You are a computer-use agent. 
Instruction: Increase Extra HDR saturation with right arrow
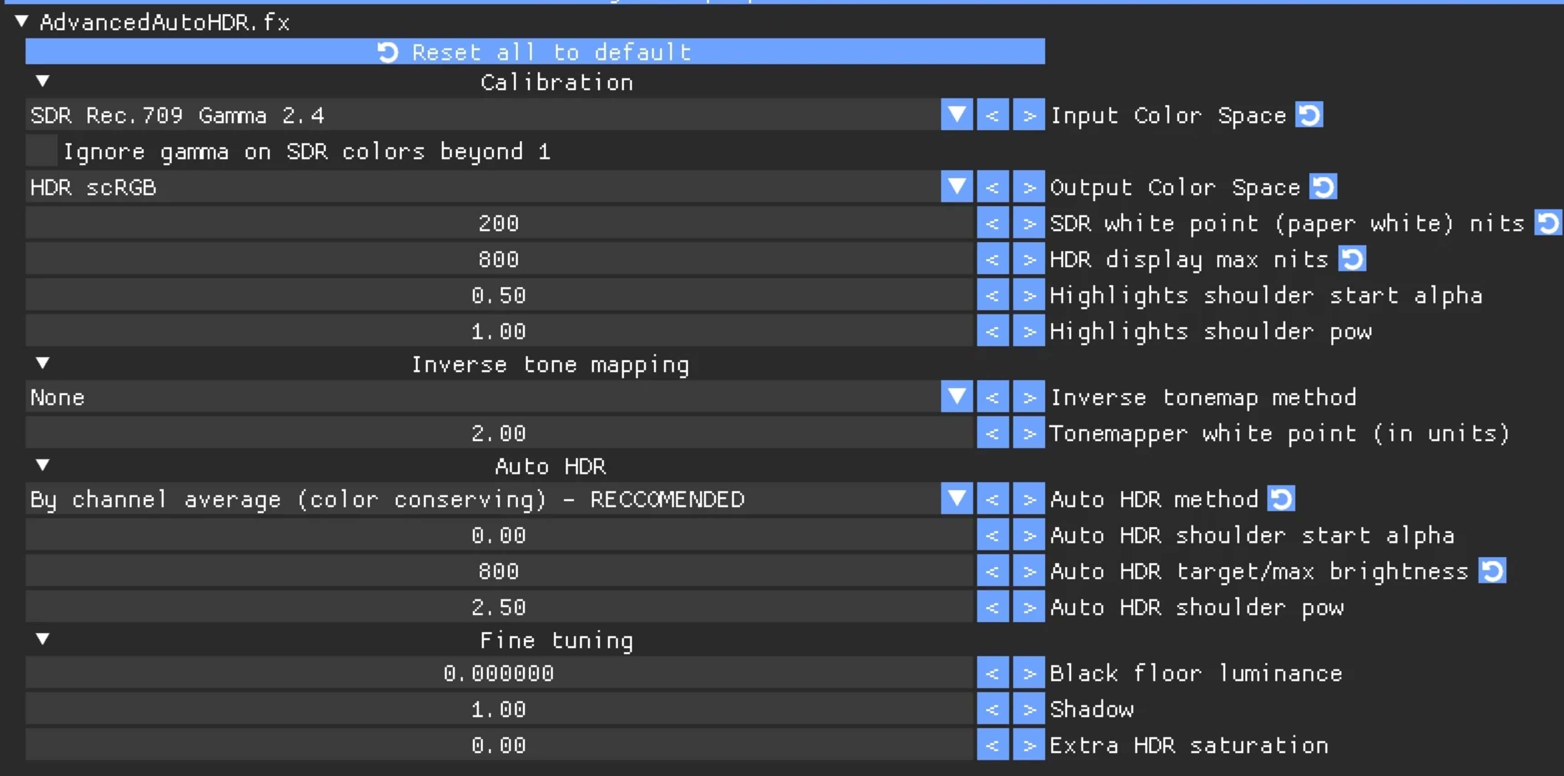(x=1029, y=745)
